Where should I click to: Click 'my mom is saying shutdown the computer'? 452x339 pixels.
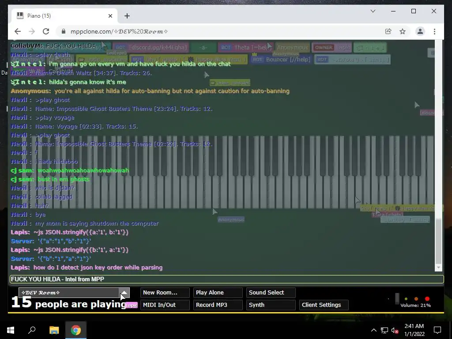(97, 223)
